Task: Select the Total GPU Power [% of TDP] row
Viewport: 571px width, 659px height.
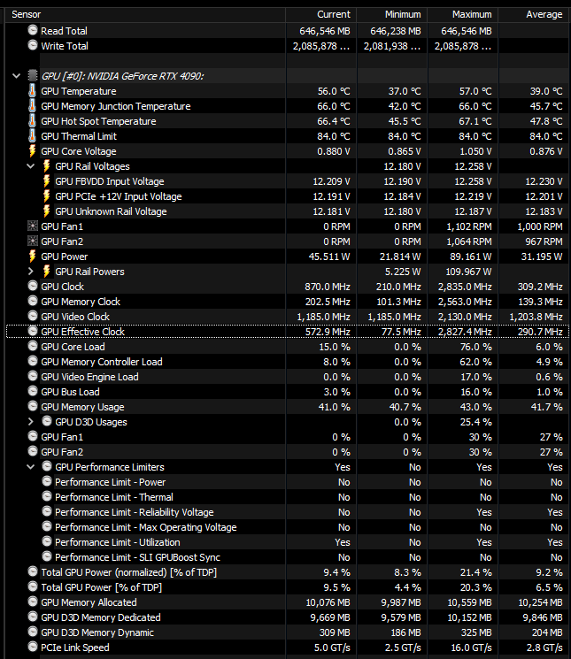Action: tap(288, 587)
